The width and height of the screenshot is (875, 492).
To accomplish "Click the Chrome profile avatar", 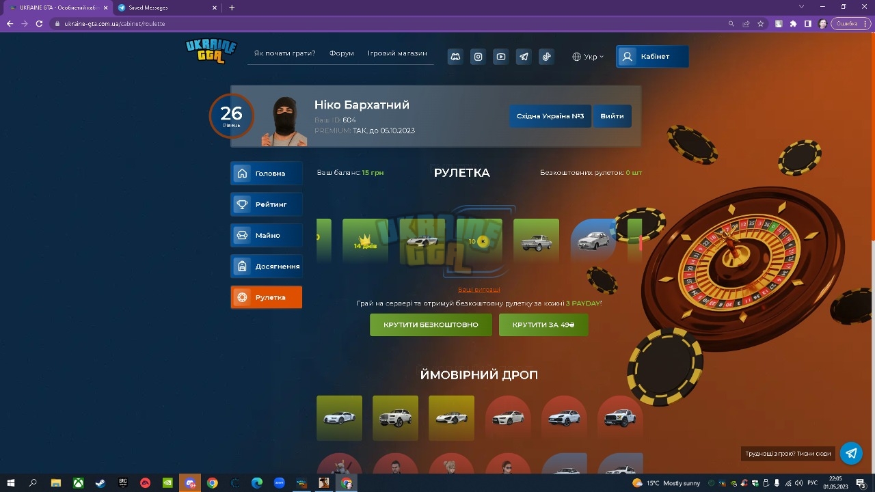I will 822,23.
